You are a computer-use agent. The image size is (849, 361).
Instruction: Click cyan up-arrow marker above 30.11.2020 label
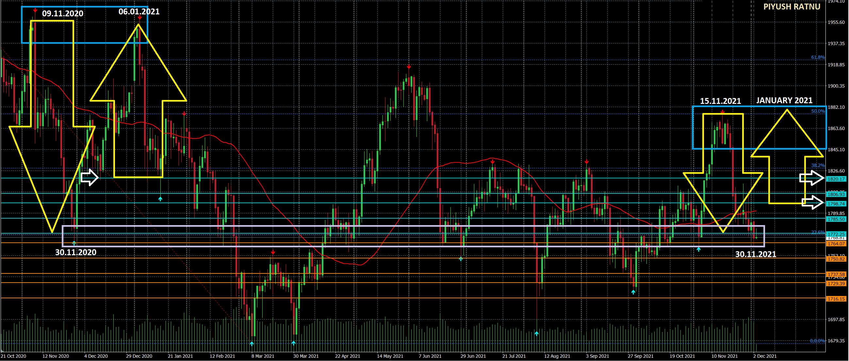point(74,243)
